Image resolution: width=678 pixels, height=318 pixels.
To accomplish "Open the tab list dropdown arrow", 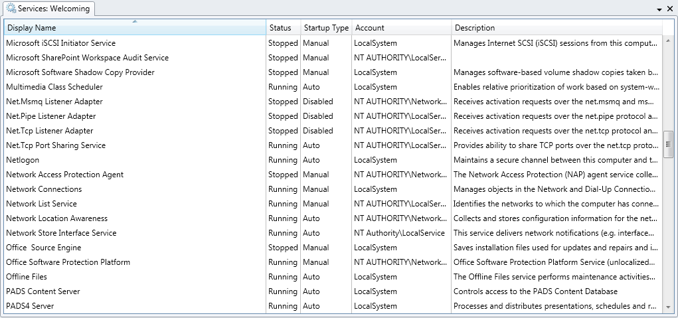I will (659, 9).
